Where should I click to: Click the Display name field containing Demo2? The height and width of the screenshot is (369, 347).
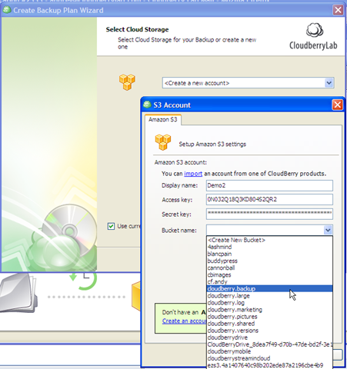269,185
